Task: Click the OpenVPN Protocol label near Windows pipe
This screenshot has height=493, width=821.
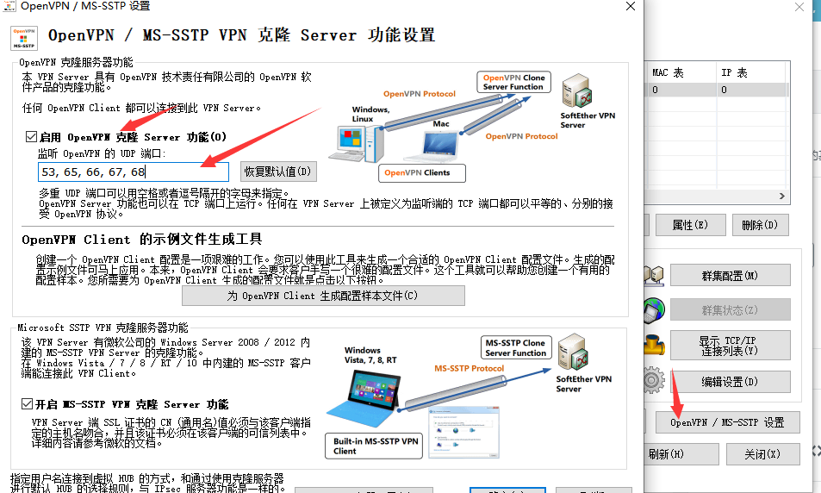Action: click(420, 94)
